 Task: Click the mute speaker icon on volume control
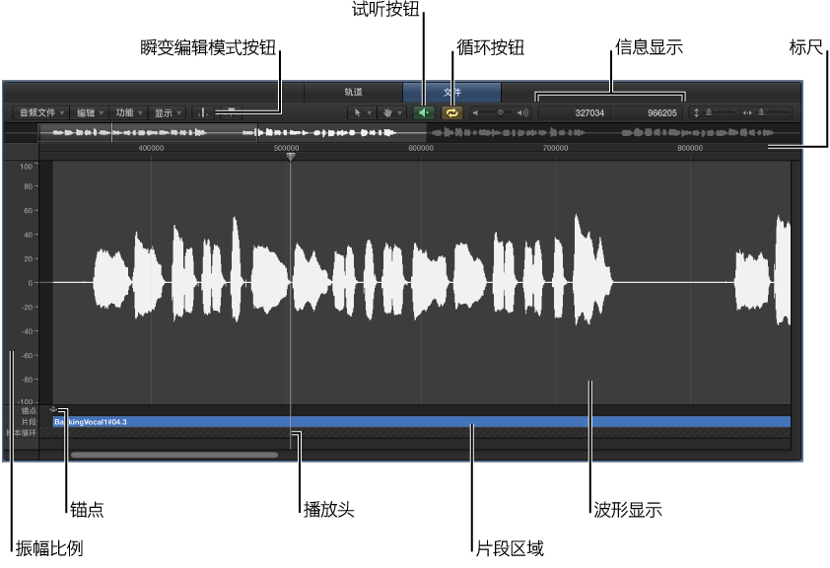[474, 111]
